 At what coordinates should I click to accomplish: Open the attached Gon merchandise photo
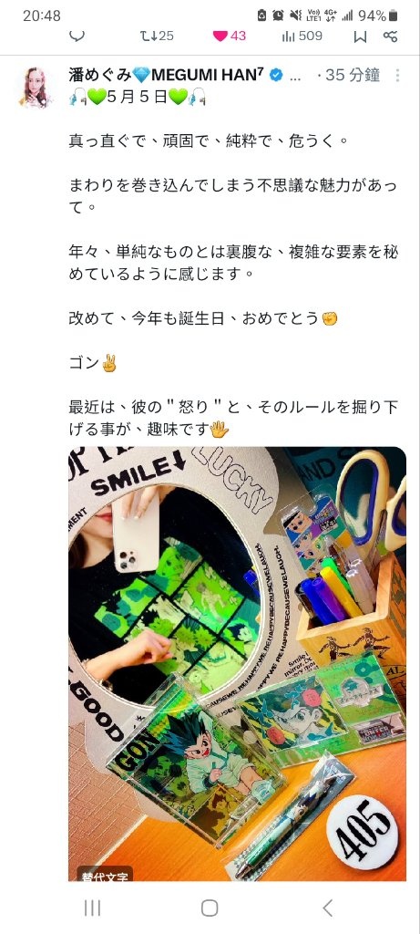(238, 664)
